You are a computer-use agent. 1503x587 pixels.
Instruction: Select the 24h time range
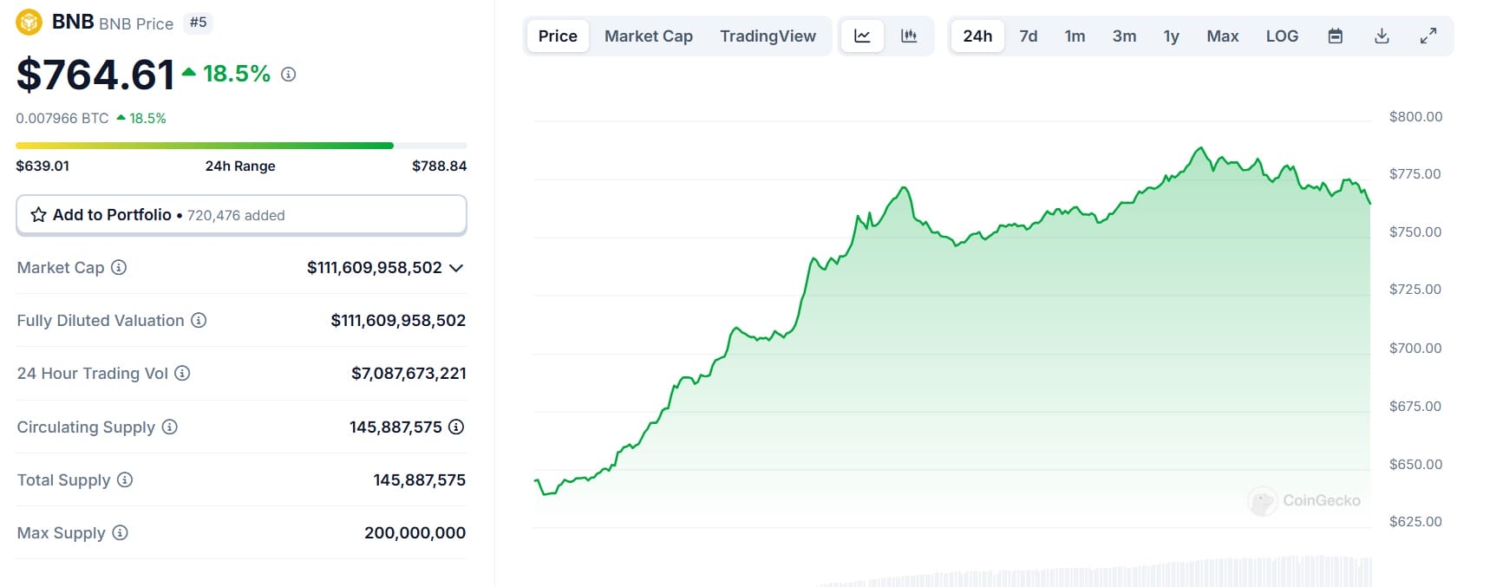977,36
